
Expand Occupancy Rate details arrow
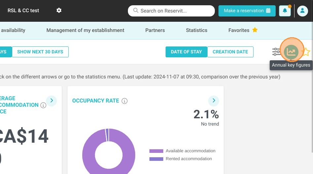(214, 101)
